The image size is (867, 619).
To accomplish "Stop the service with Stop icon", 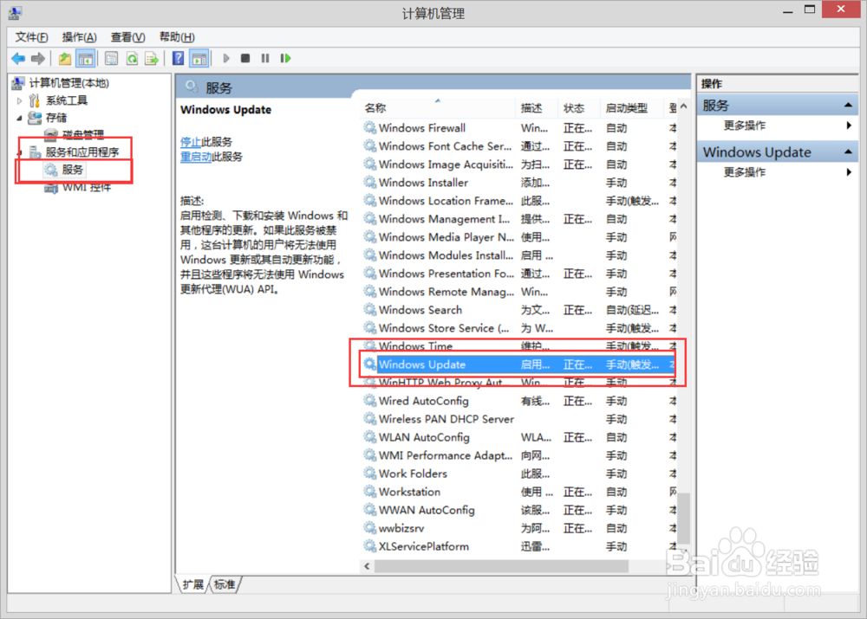I will pos(245,59).
